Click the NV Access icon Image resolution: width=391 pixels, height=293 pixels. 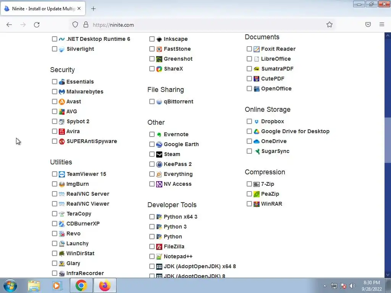click(x=159, y=184)
